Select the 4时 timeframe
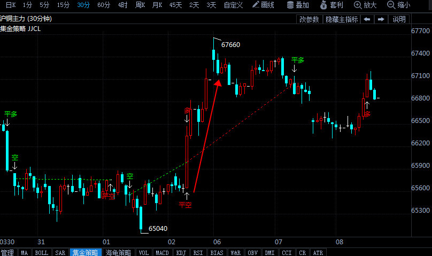The image size is (432, 256). (x=122, y=5)
